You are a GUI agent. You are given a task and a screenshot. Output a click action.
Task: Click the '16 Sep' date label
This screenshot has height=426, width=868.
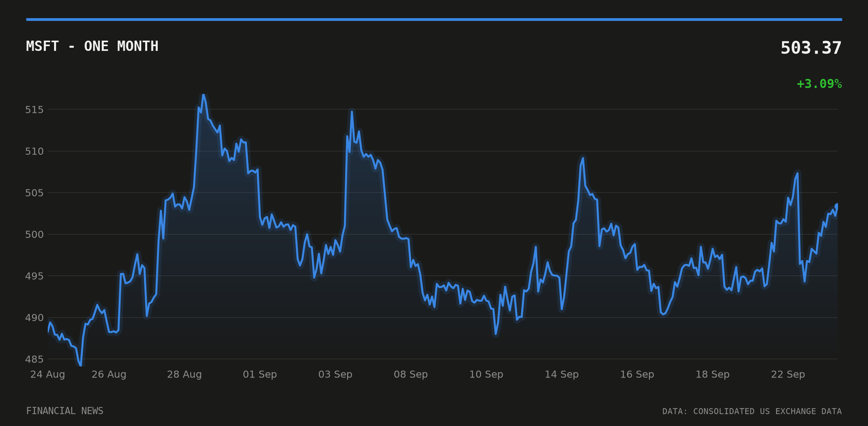(x=637, y=374)
